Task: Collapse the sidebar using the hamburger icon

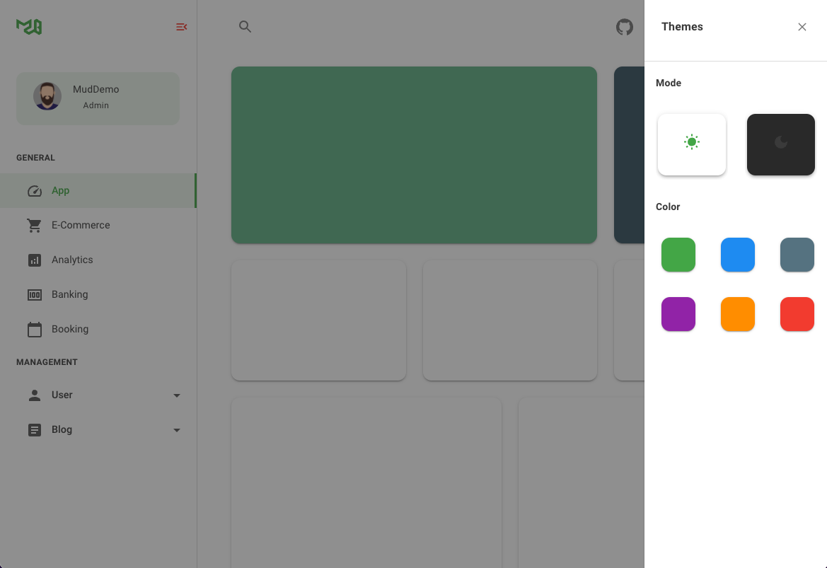Action: coord(181,26)
